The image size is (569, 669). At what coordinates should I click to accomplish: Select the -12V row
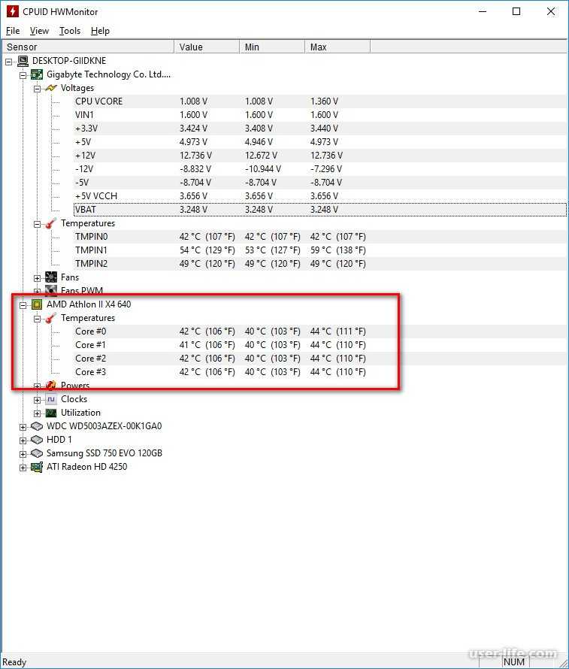point(320,169)
